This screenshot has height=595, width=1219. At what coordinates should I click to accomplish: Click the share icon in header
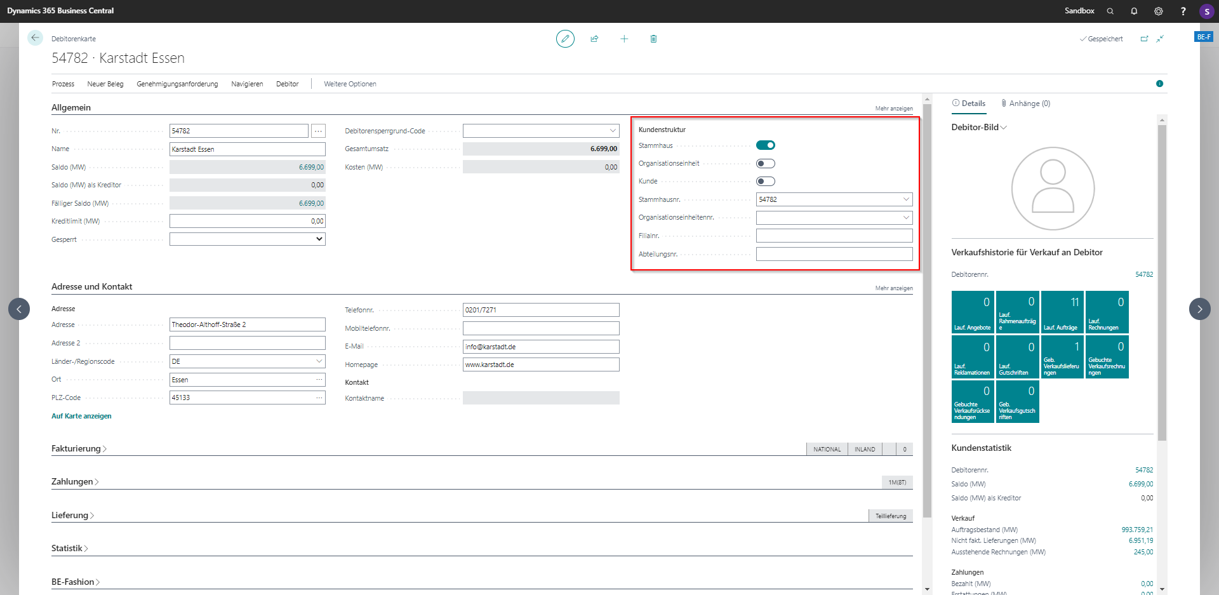[594, 39]
